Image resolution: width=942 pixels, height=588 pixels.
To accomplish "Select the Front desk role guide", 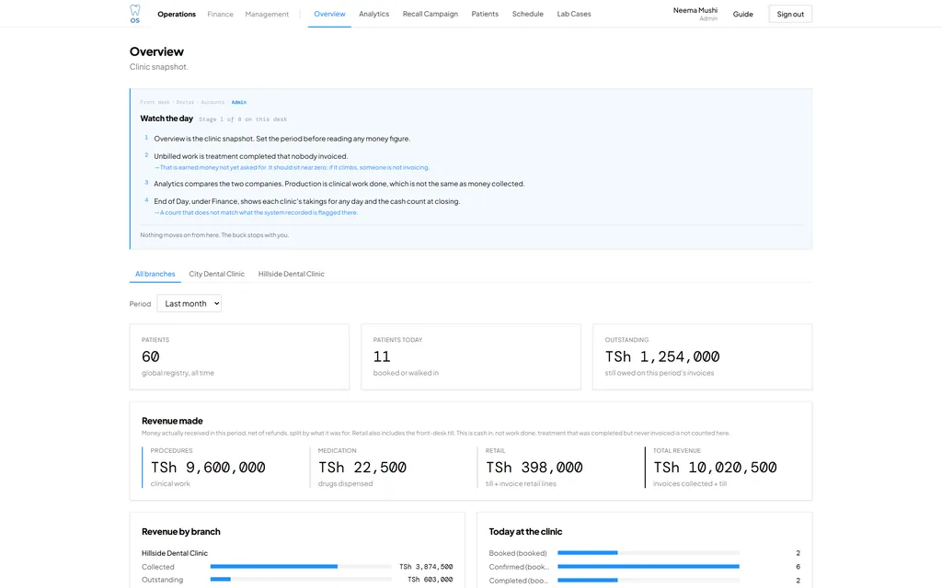I will [155, 102].
